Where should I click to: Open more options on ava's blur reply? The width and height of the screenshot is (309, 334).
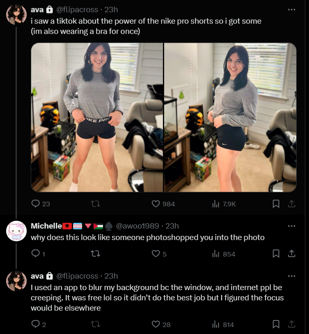pos(291,276)
